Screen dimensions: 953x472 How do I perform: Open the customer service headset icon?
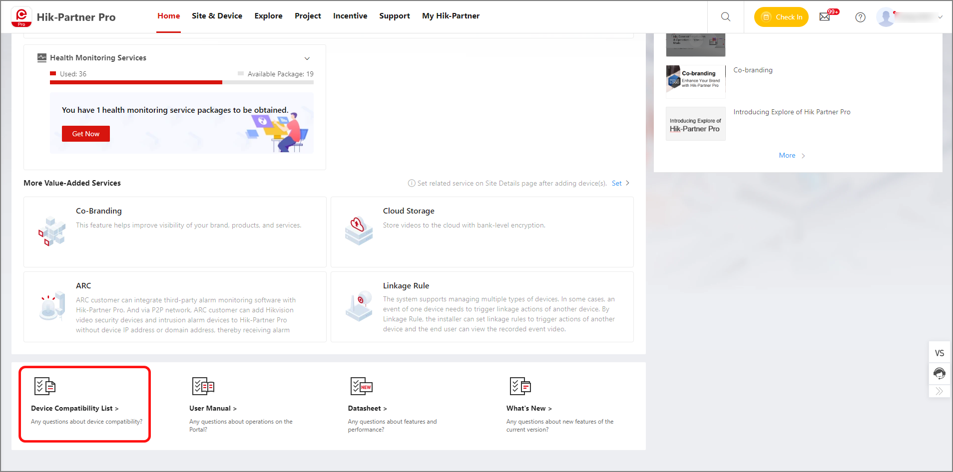pos(940,374)
